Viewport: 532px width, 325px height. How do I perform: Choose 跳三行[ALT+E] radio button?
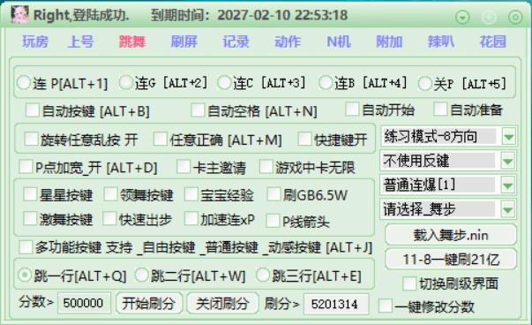pyautogui.click(x=263, y=275)
